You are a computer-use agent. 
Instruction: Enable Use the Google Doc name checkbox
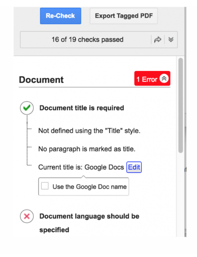(45, 186)
